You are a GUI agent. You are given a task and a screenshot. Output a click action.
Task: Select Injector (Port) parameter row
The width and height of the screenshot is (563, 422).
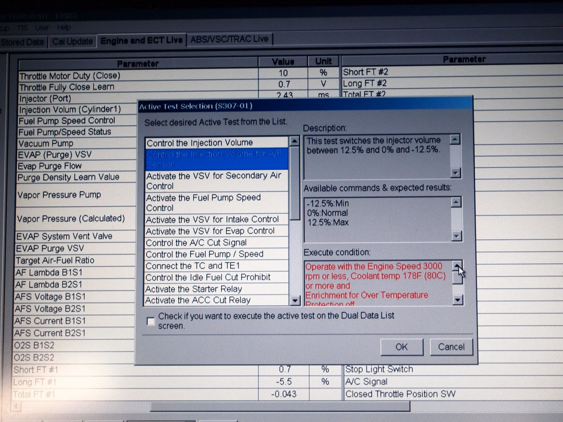[x=138, y=98]
